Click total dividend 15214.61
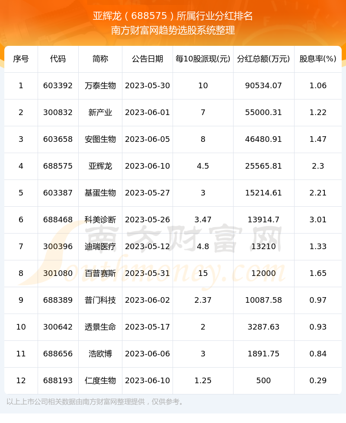346x423 pixels. tap(263, 193)
